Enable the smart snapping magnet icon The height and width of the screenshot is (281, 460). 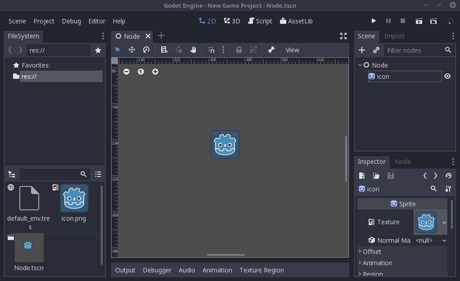coord(212,50)
